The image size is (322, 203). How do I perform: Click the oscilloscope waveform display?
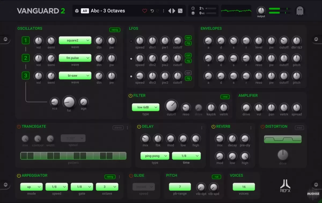(x=236, y=11)
